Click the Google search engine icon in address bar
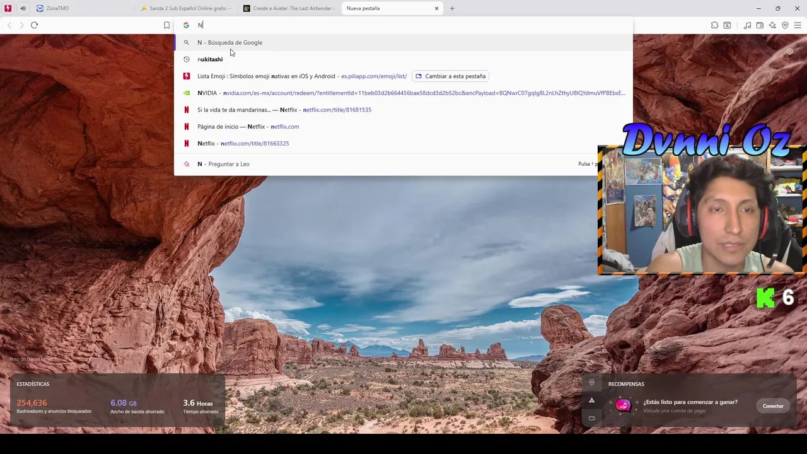The width and height of the screenshot is (807, 454). (x=186, y=25)
